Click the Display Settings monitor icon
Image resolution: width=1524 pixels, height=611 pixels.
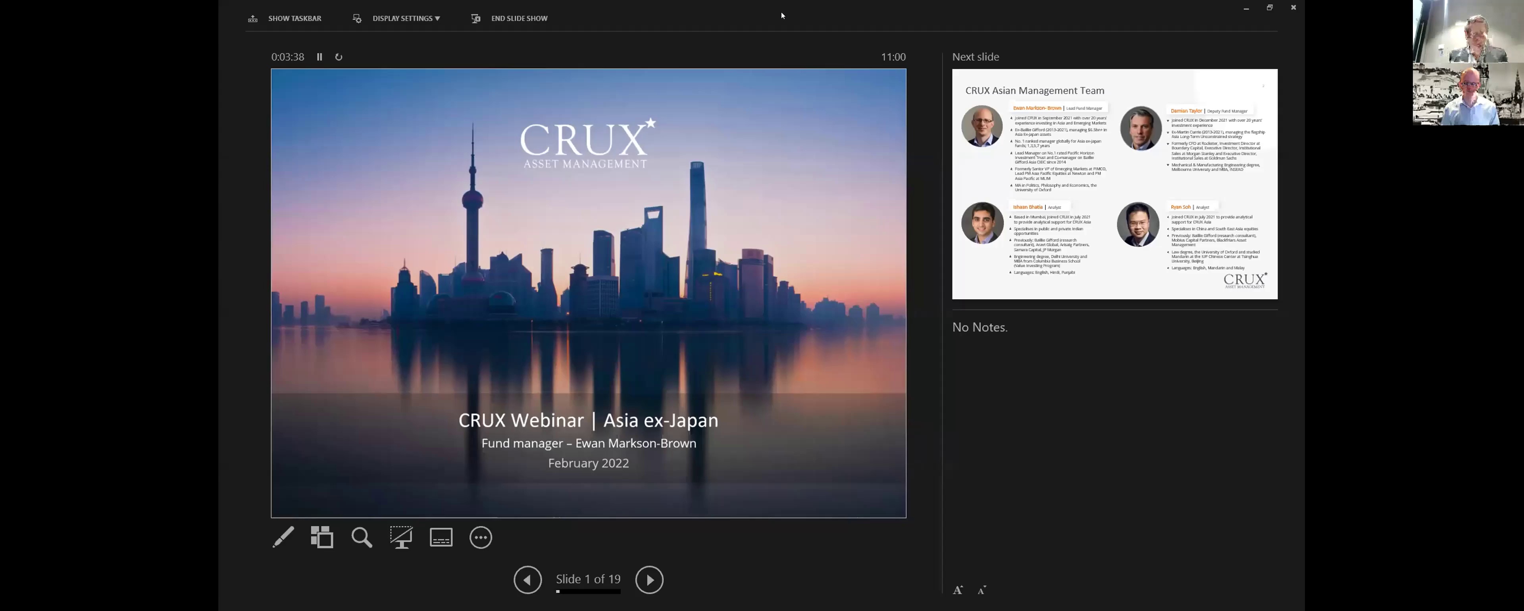(357, 19)
